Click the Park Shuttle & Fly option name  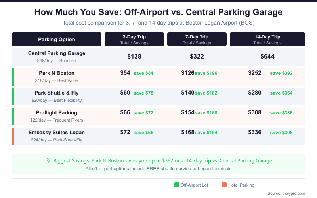57,93
